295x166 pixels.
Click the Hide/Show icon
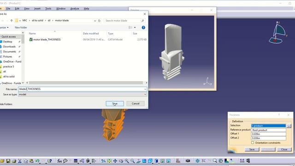click(162, 161)
